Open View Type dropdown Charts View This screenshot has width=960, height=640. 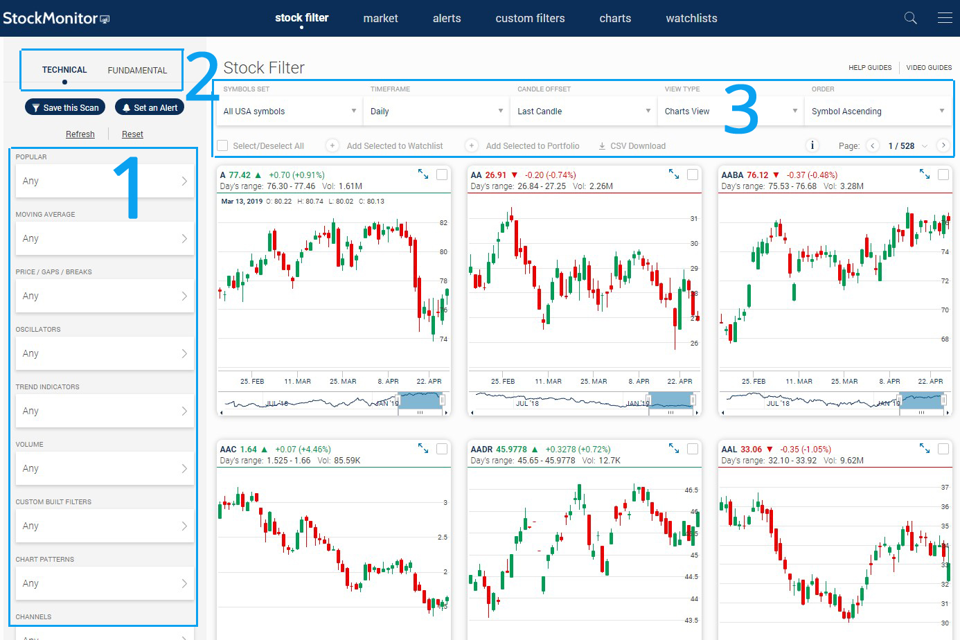click(731, 111)
